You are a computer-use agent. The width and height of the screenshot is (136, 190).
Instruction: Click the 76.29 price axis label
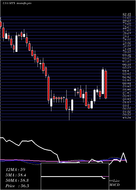click(x=127, y=33)
